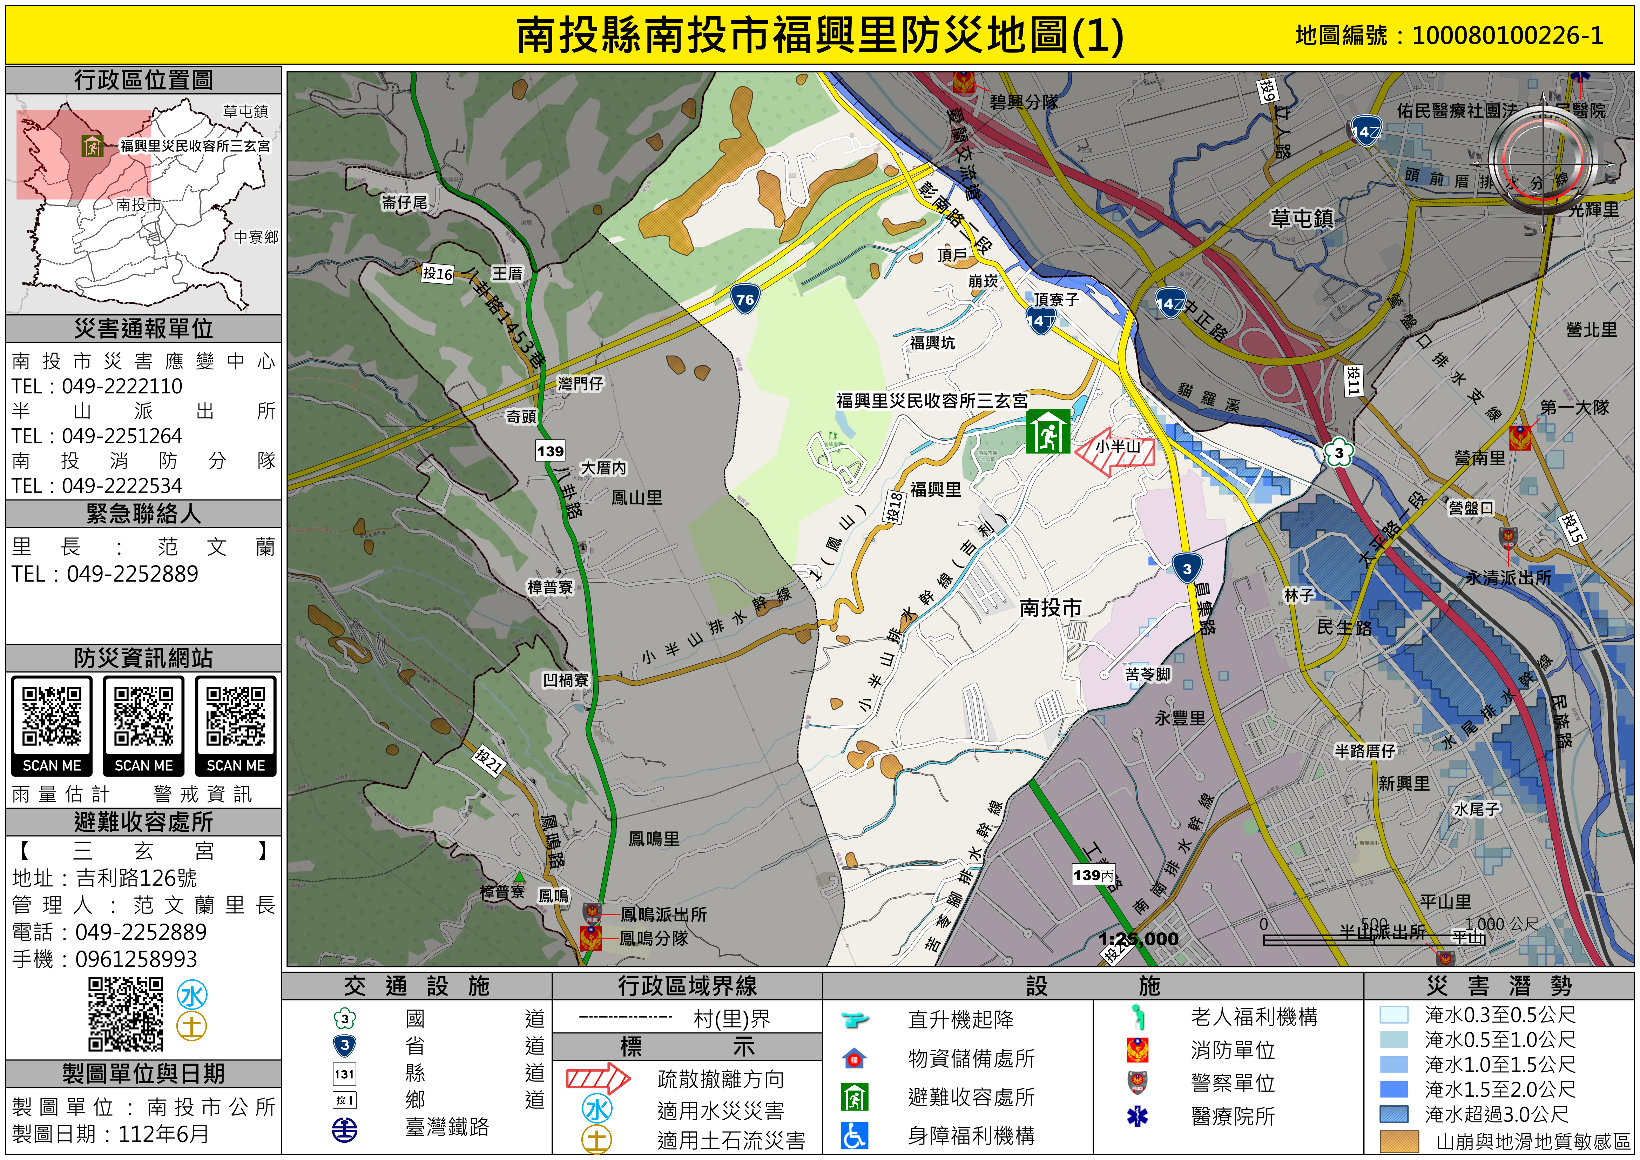
Task: Click the flood over 3.0 meters swatch
Action: click(1393, 1114)
